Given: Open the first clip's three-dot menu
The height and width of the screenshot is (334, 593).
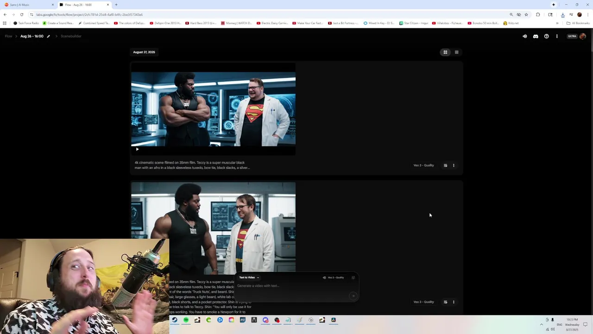Looking at the screenshot, I should (454, 165).
